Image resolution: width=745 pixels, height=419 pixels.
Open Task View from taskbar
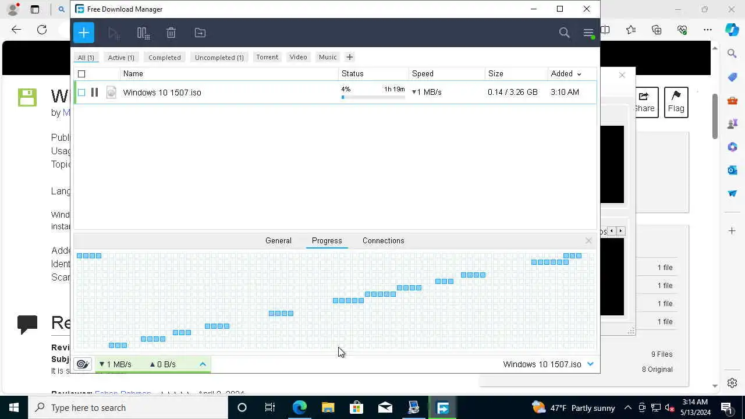coord(270,407)
